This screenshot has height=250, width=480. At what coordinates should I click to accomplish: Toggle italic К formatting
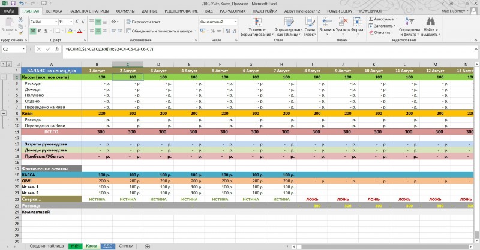point(40,31)
